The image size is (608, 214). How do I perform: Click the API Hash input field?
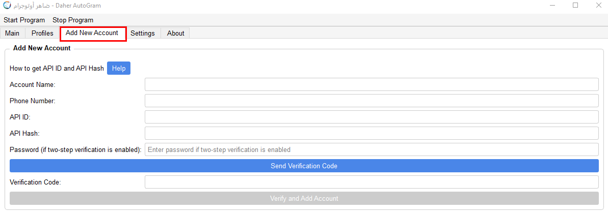pyautogui.click(x=372, y=133)
